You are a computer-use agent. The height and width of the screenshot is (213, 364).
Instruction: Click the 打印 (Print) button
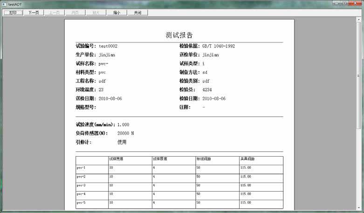pyautogui.click(x=13, y=13)
